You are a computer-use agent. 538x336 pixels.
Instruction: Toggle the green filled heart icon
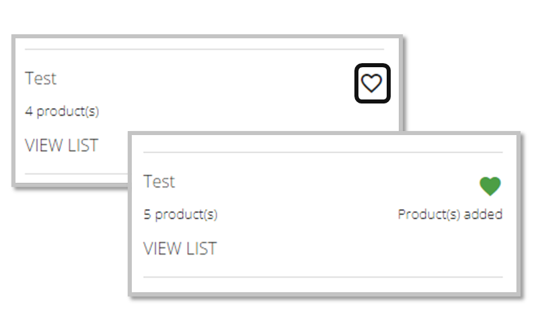[490, 186]
